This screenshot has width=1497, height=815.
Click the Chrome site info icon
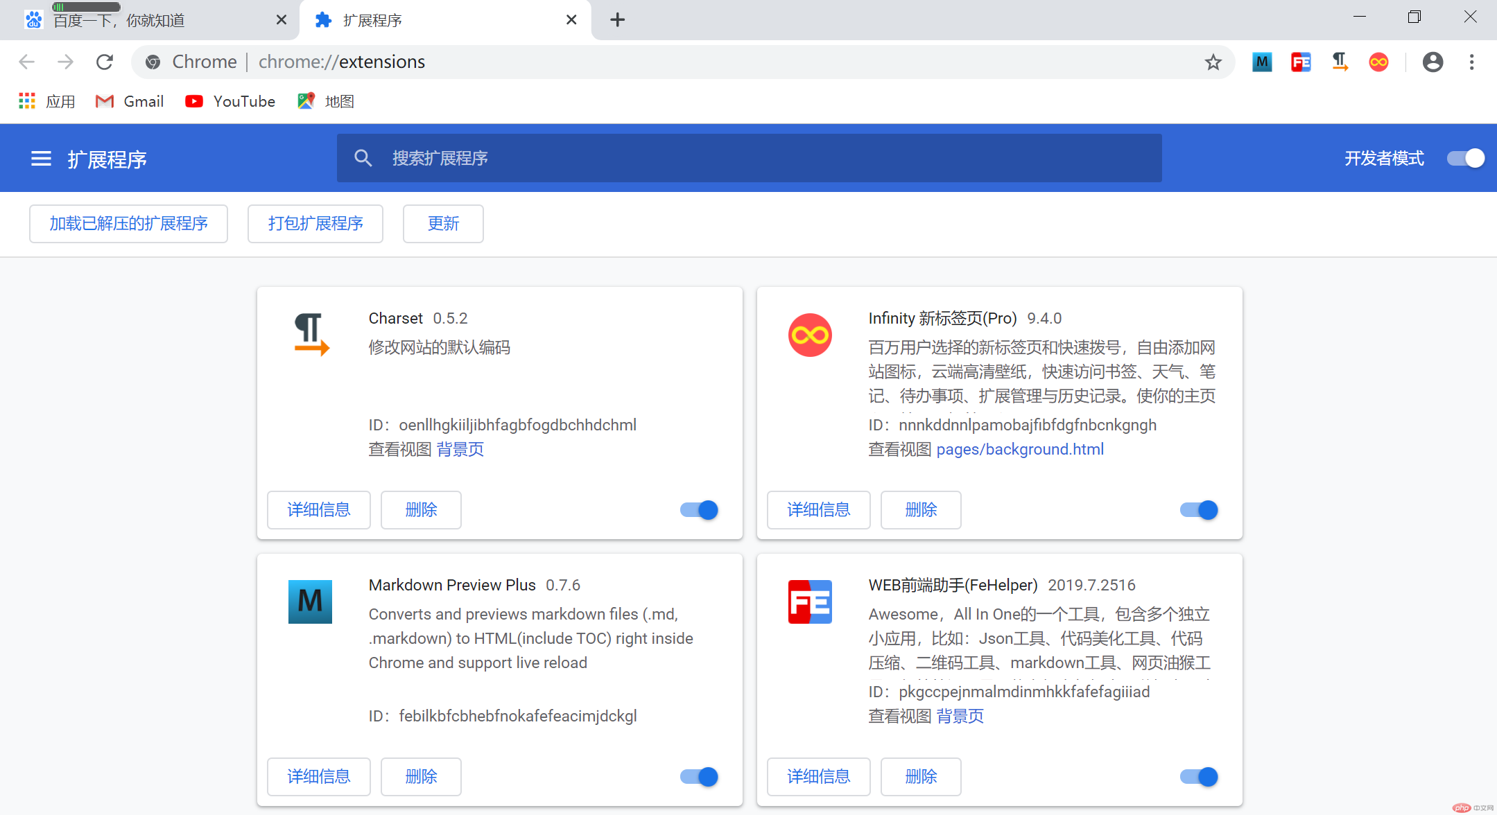point(153,62)
